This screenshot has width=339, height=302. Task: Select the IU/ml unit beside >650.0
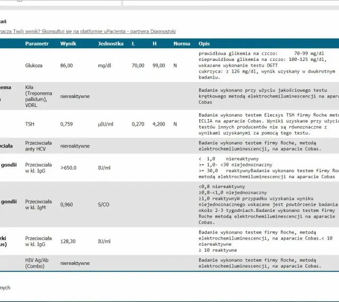click(104, 168)
